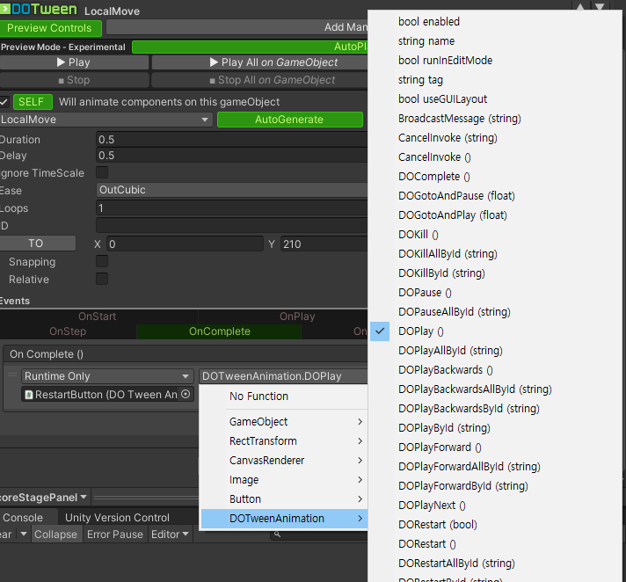This screenshot has width=626, height=582.
Task: Toggle Error Pause in the Console toolbar
Action: coord(115,535)
